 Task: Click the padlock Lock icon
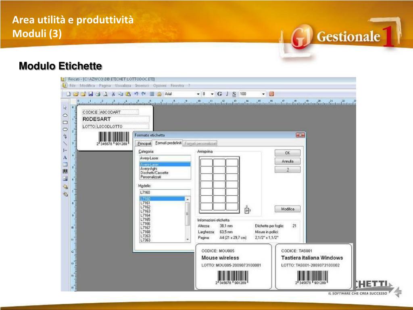click(159, 94)
